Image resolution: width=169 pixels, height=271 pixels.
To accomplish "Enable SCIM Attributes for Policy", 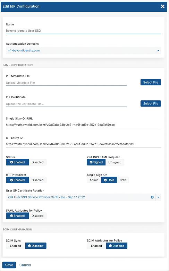I will 96,246.
